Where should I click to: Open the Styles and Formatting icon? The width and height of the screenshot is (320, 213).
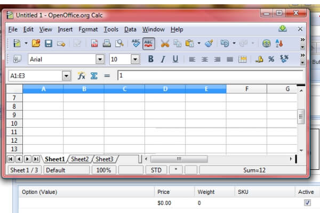pos(17,59)
